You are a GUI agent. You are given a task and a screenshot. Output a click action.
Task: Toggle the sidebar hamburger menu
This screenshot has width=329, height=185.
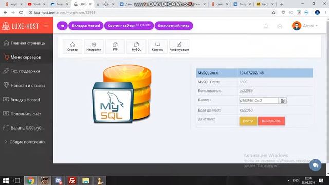46,26
